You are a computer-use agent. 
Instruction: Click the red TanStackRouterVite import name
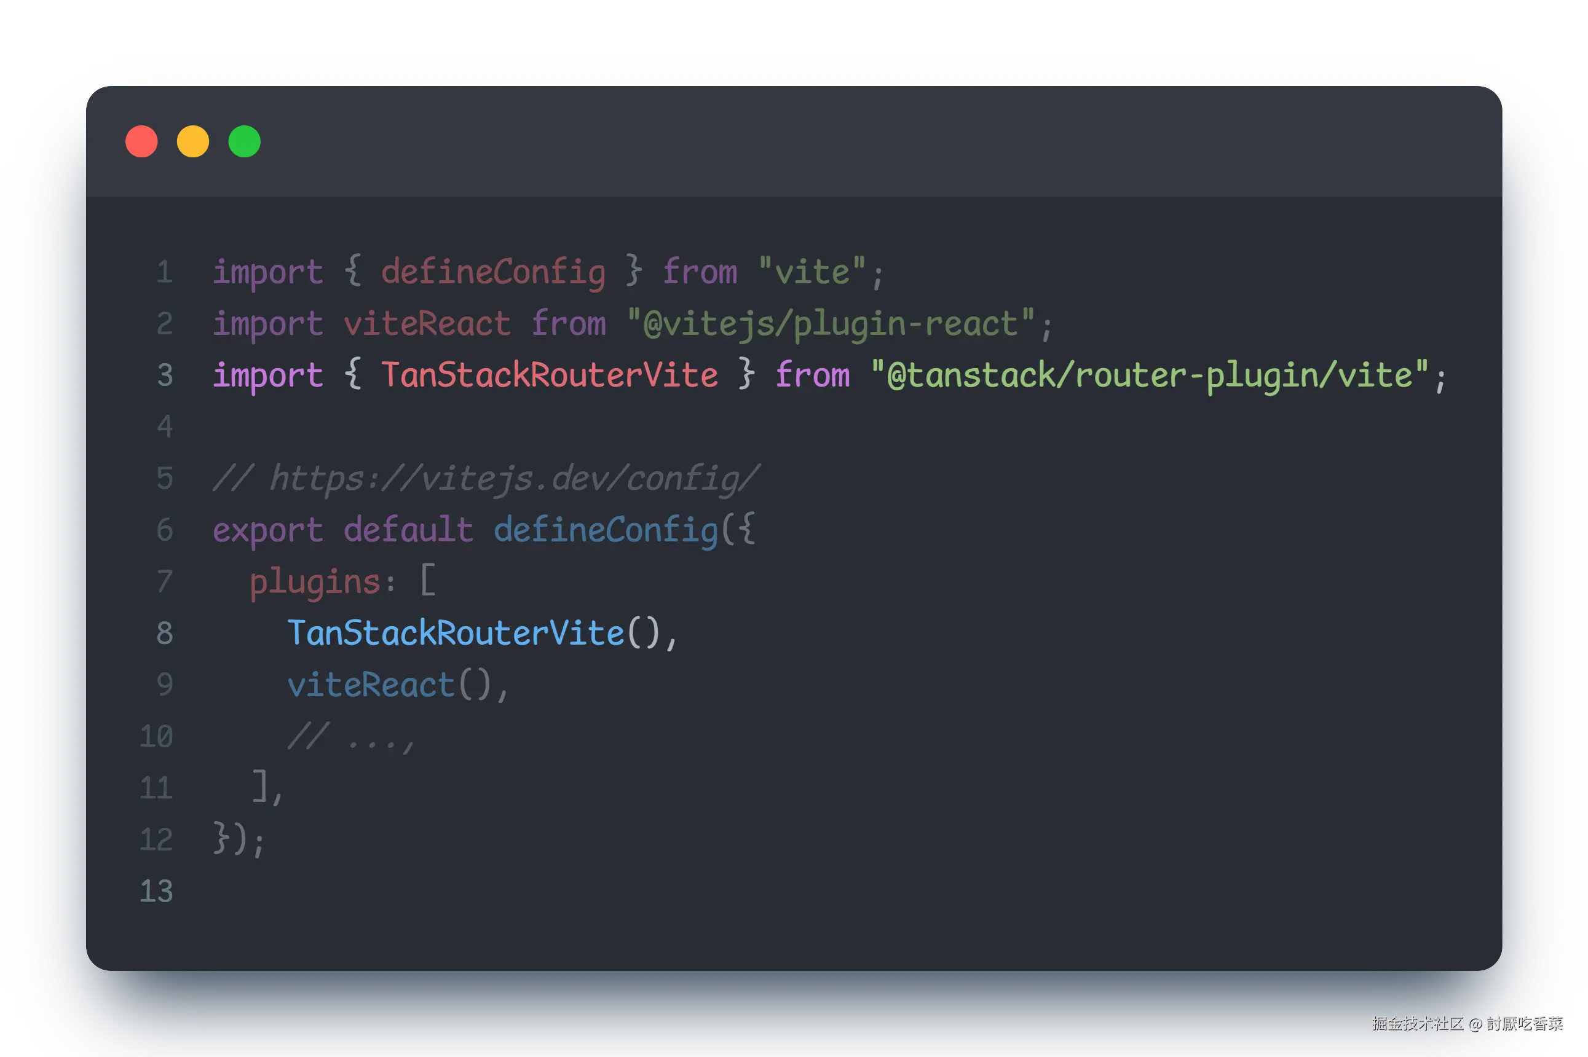(550, 375)
